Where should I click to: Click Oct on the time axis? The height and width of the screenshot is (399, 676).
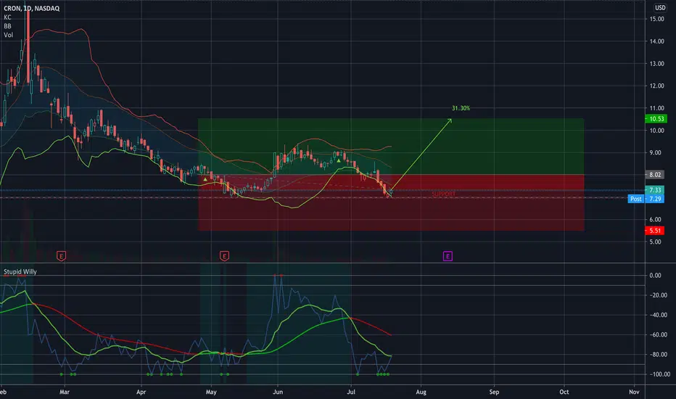click(x=564, y=392)
